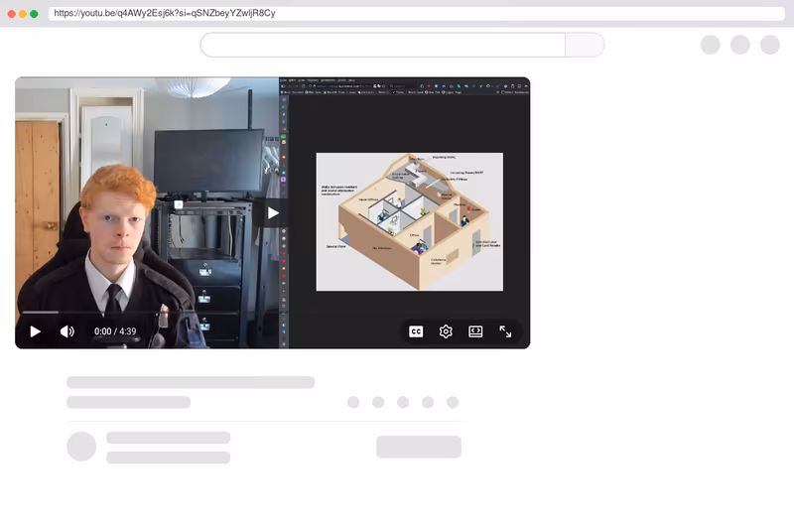
Task: Maximize window with the green button
Action: pyautogui.click(x=34, y=14)
